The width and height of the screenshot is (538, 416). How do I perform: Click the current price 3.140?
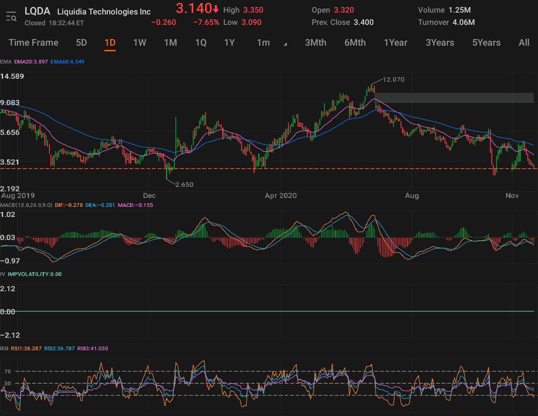click(194, 9)
